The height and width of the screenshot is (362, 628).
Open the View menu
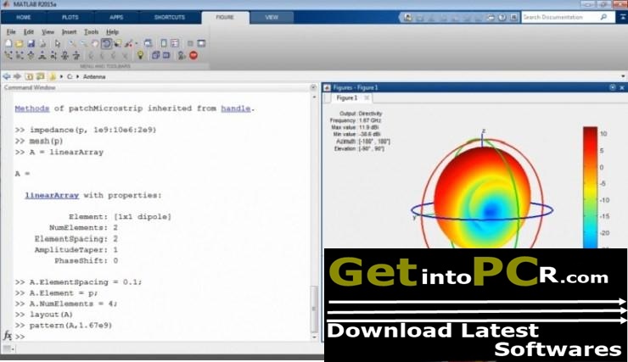pos(48,31)
